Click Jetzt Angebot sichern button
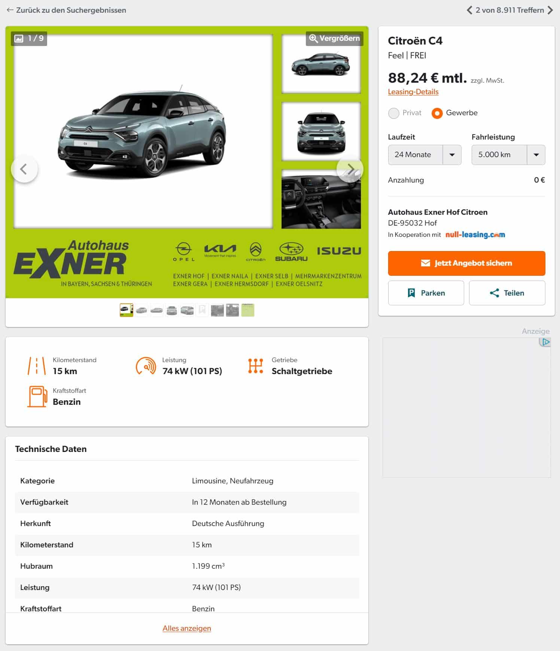Screen dimensions: 560x651 click(466, 263)
